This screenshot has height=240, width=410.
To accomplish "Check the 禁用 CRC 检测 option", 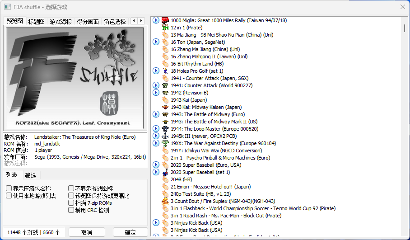I will click(x=71, y=210).
